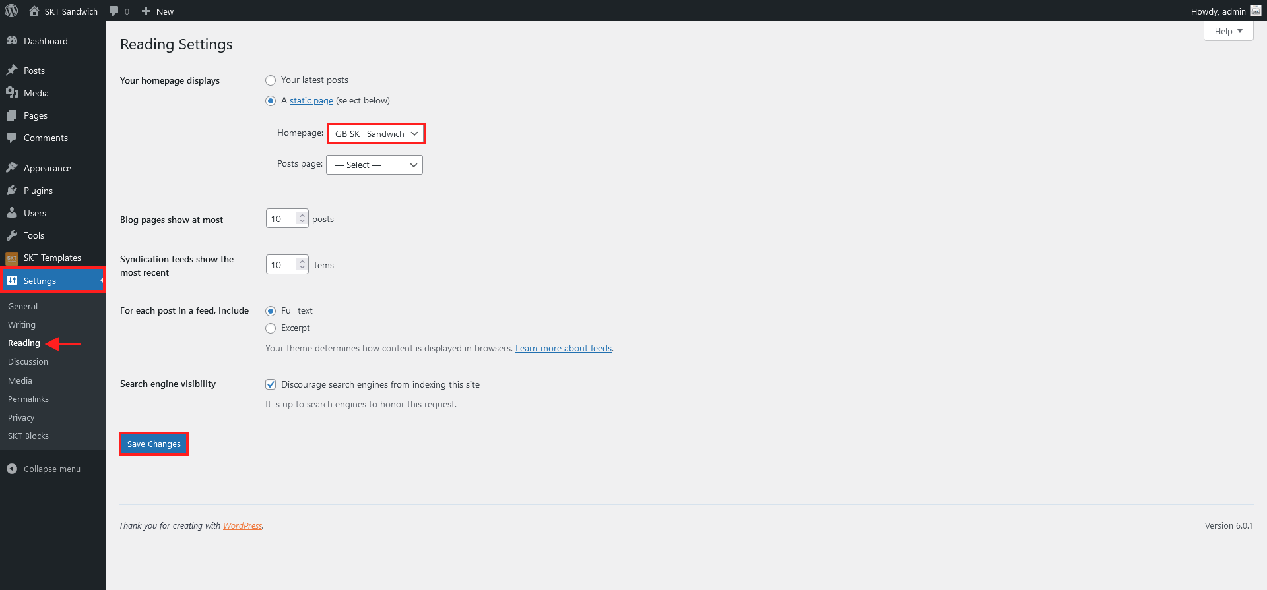Click the Version 6.0.1 footer text
Image resolution: width=1267 pixels, height=590 pixels.
click(1229, 525)
